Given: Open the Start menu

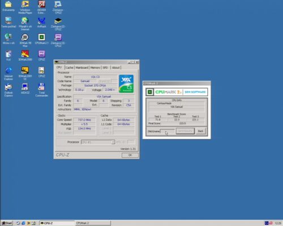Looking at the screenshot, I should (x=7, y=223).
